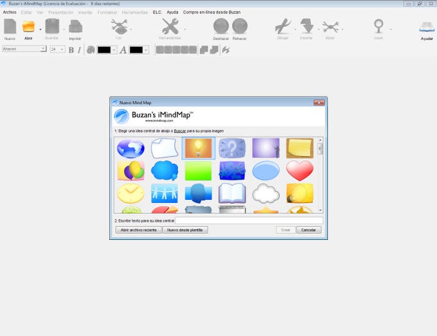Click the Insertar arrow icon
Viewport: 437px width, 336px height.
(307, 26)
